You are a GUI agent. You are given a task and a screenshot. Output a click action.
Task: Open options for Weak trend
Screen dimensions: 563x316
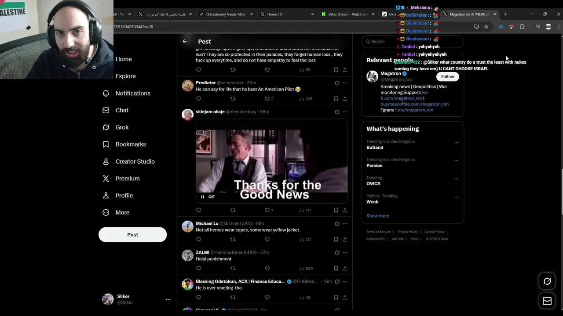456,197
